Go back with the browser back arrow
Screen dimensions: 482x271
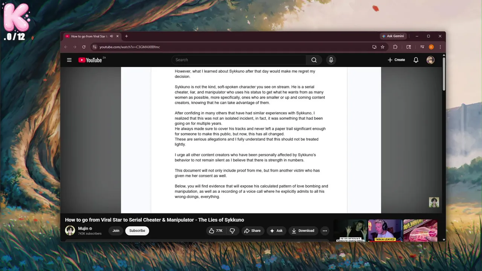[x=66, y=47]
